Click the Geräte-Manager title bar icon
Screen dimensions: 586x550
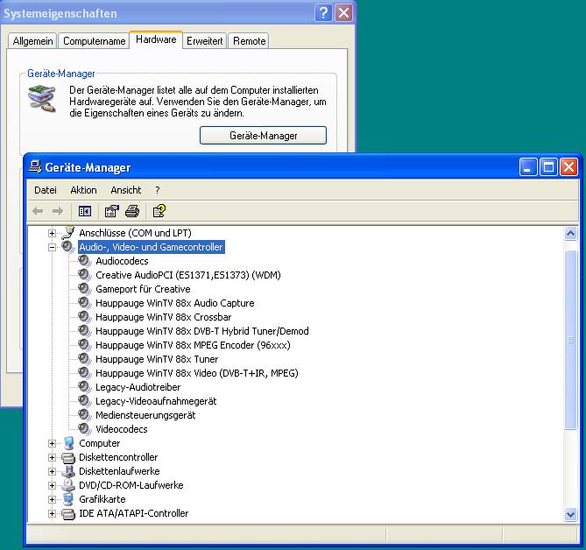(35, 166)
